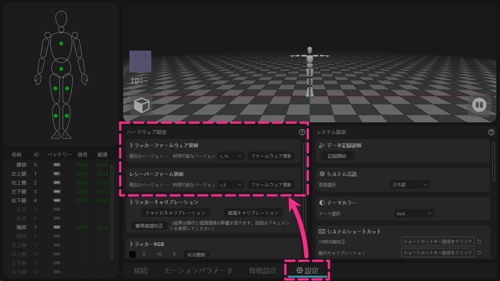Screen dimensions: 500x281
Task: Click ファームウェア更新 under レシーバーファーム更新
Action: 271,185
